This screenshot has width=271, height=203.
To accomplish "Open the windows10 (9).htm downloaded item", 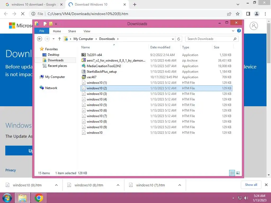I will point(27,185).
